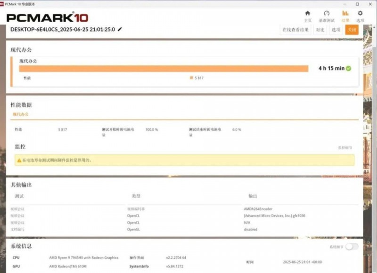Open the Benchmarks (基准测试) gauge icon
This screenshot has height=273, width=377.
tap(326, 13)
